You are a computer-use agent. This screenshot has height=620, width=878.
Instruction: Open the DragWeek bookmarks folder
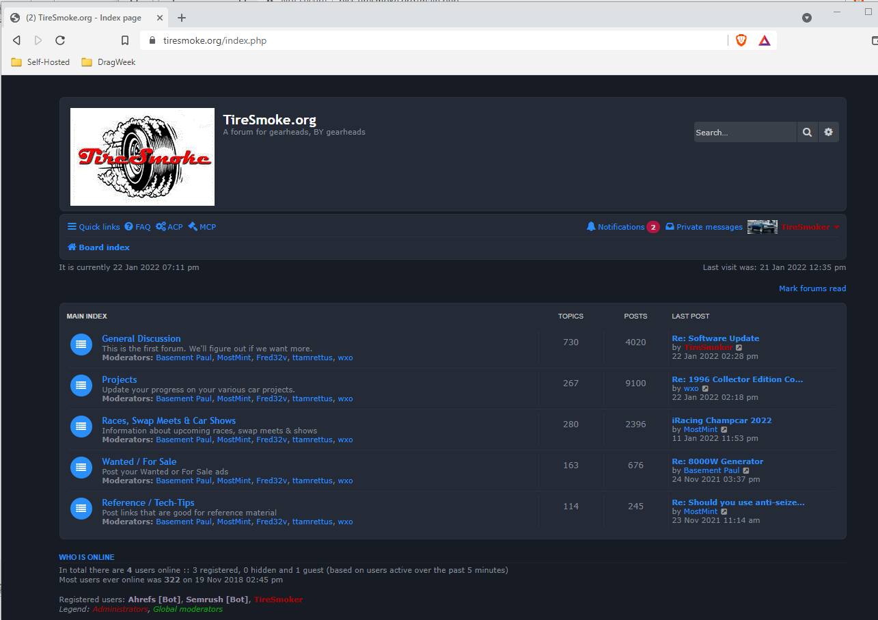pos(109,62)
